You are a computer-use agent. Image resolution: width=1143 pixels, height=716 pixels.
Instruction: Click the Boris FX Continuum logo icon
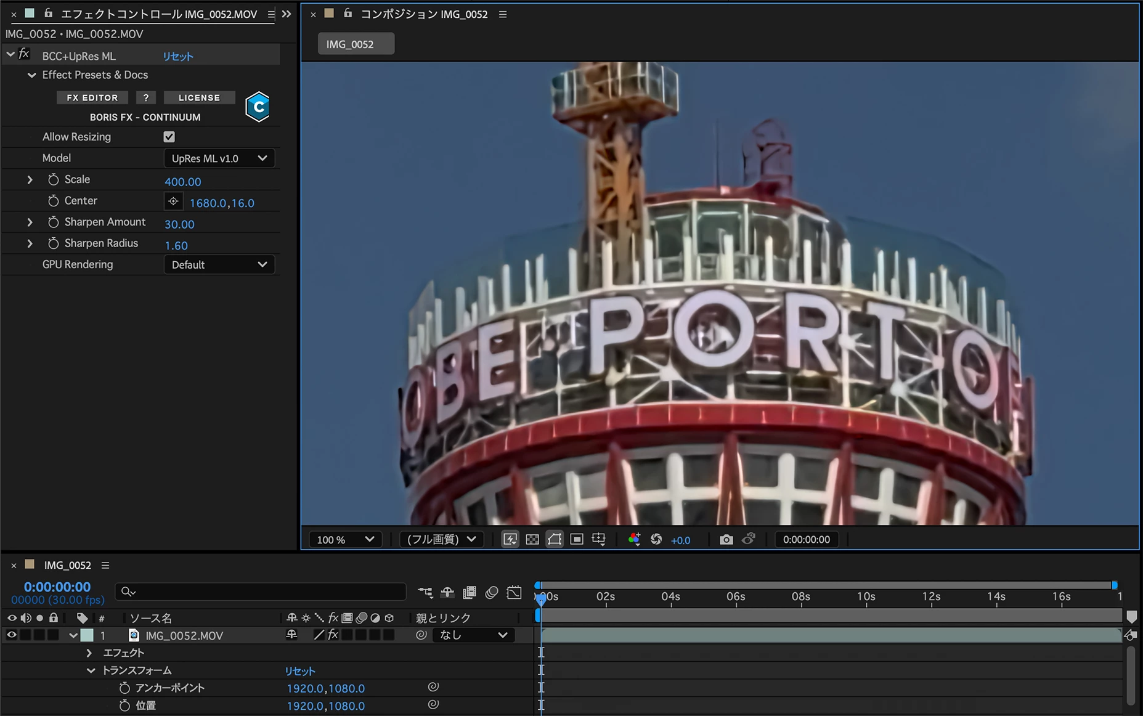[x=258, y=107]
